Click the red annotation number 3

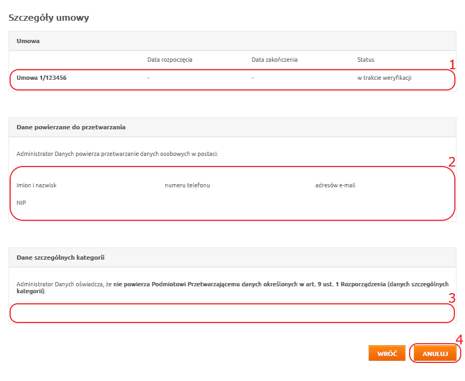coord(452,298)
